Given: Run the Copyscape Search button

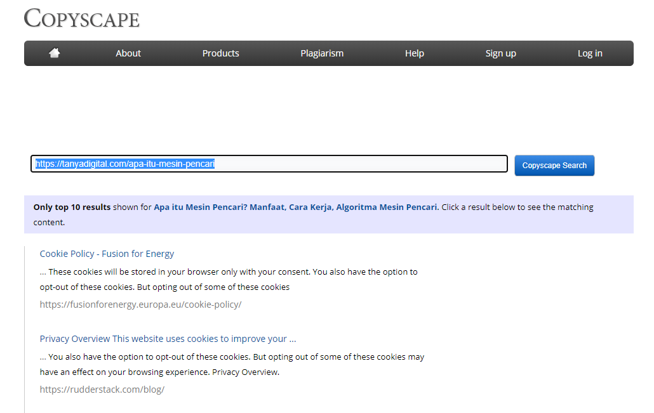Looking at the screenshot, I should click(x=554, y=166).
